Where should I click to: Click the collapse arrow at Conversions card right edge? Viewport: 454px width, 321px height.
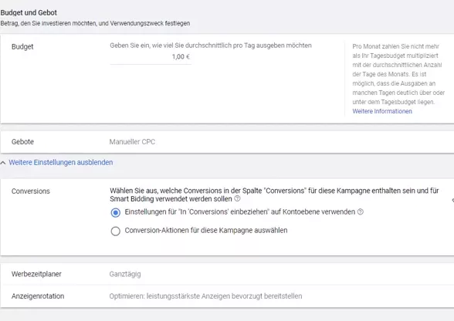coord(452,201)
